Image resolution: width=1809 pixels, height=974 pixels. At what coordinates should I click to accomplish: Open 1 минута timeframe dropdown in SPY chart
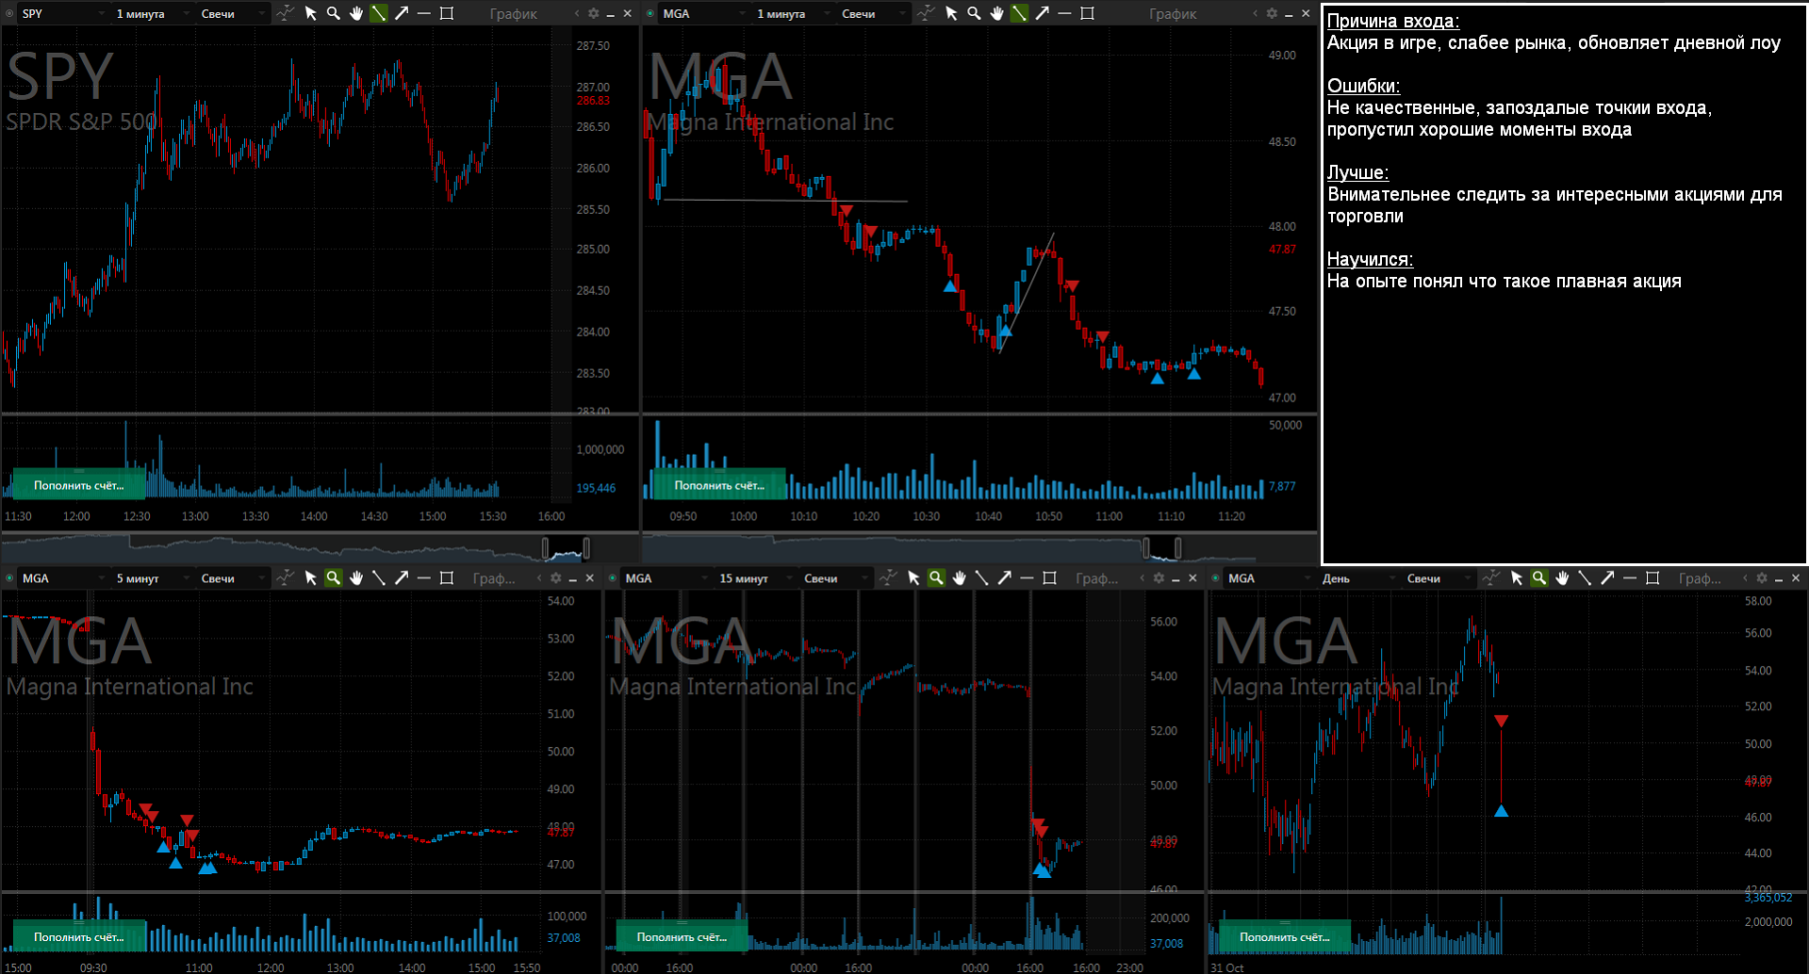153,13
